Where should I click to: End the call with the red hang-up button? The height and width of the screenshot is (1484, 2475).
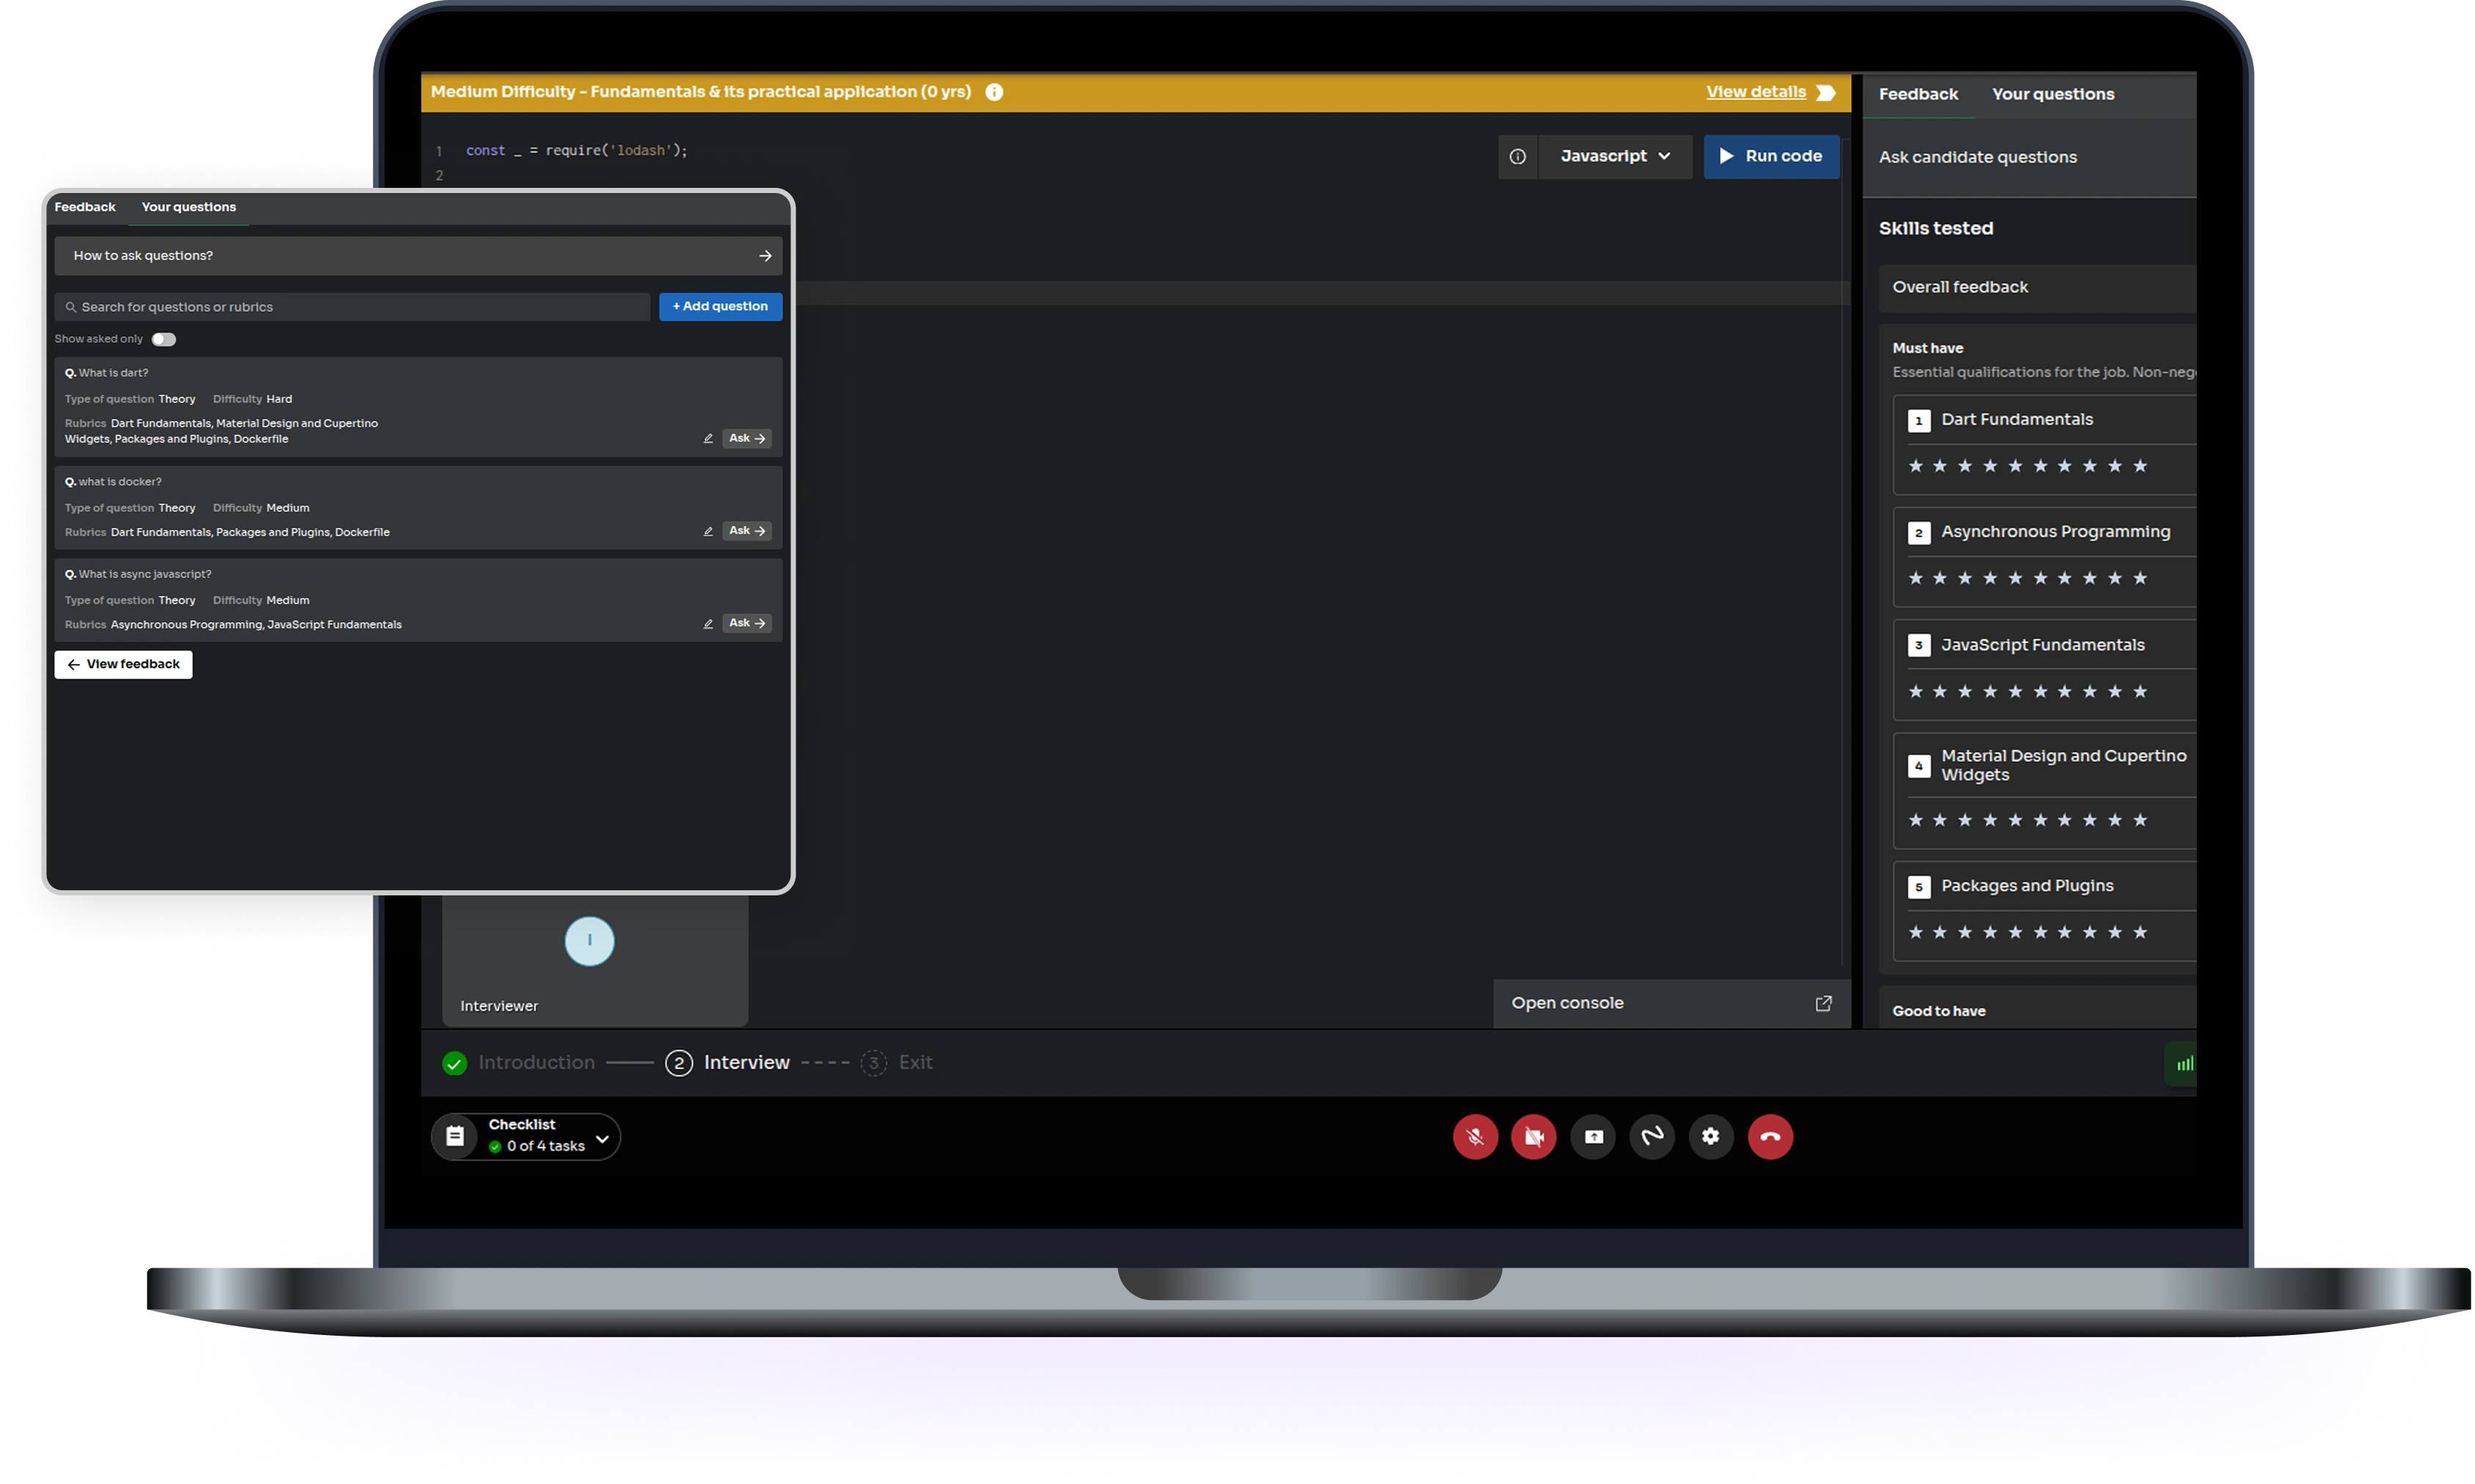point(1769,1136)
